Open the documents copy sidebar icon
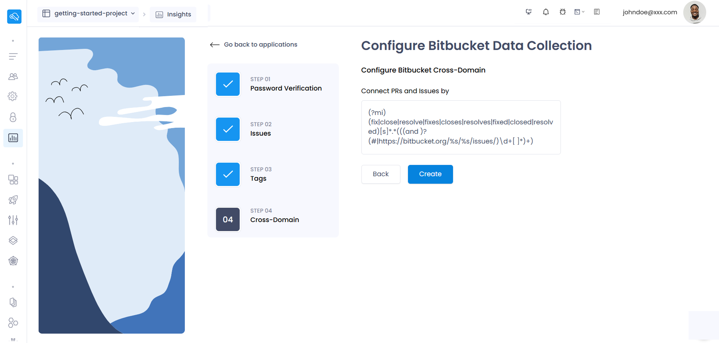This screenshot has height=343, width=719. coord(13,302)
